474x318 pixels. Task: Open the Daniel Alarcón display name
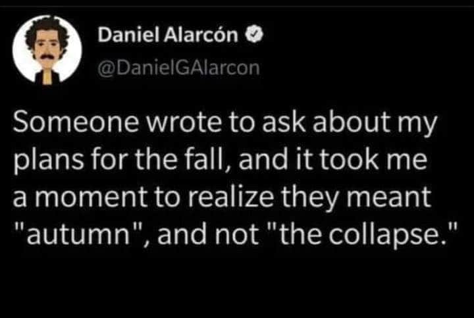[167, 34]
